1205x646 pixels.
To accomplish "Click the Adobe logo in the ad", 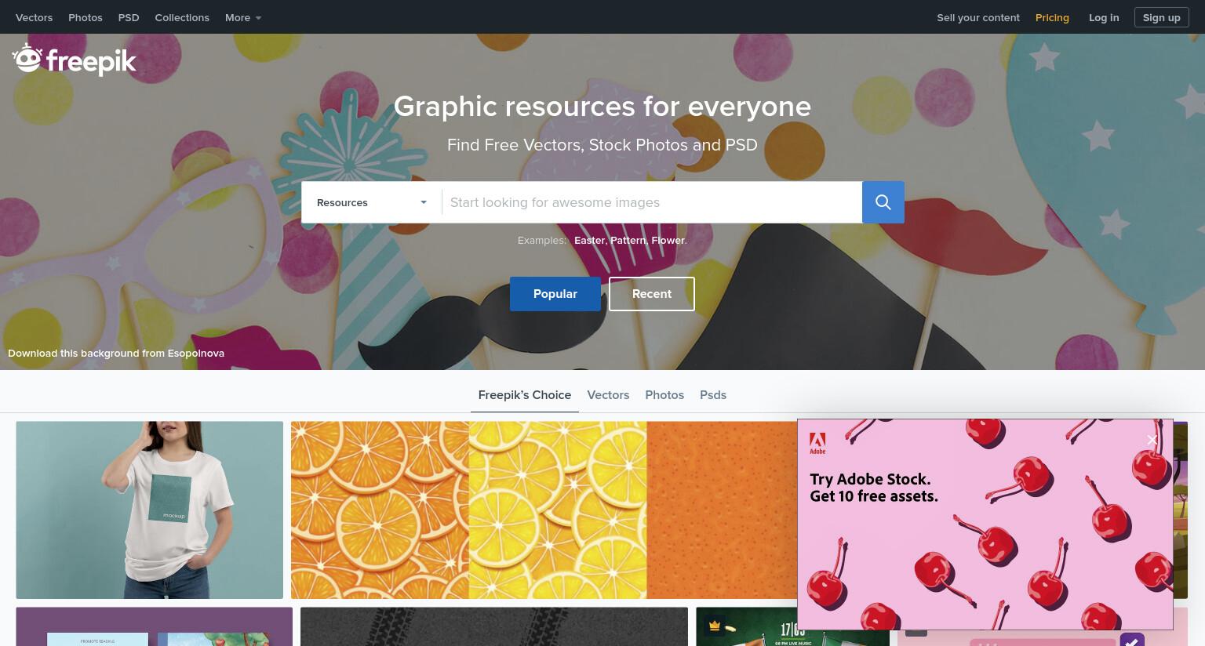I will pos(817,443).
